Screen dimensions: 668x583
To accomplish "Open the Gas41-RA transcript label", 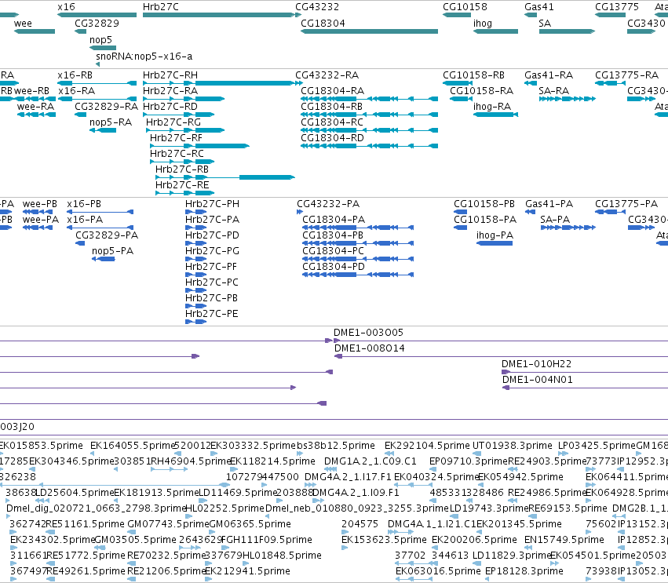I will 549,75.
